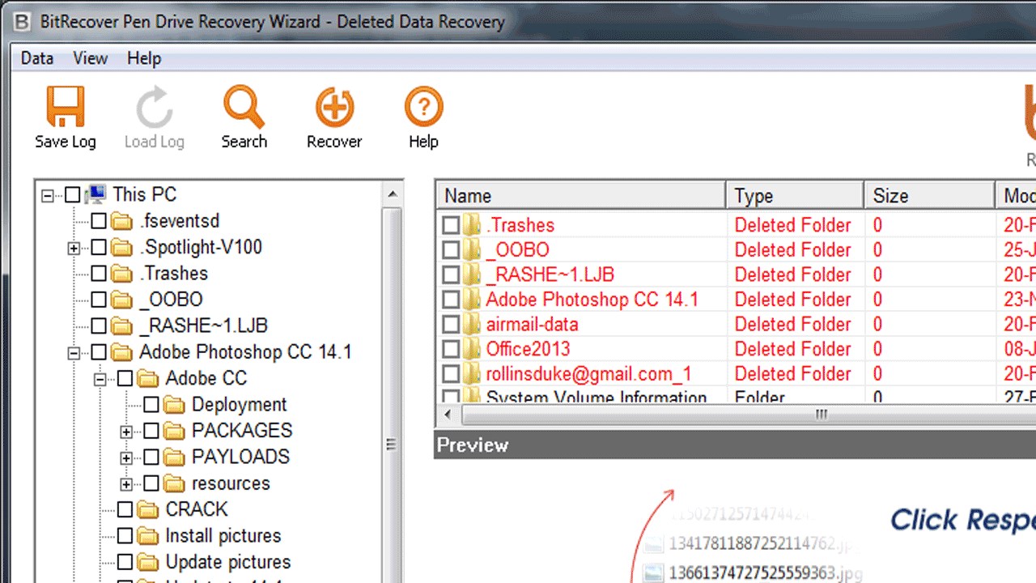The image size is (1036, 583).
Task: Click the PACKAGES folder icon
Action: [174, 431]
